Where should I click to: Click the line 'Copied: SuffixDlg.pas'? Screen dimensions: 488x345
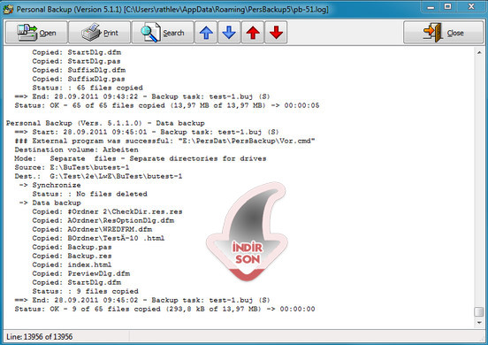79,79
